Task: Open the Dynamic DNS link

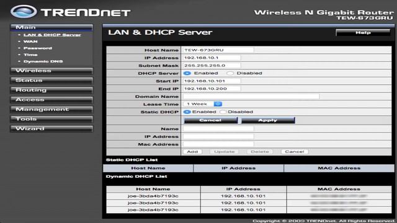Action: (43, 61)
